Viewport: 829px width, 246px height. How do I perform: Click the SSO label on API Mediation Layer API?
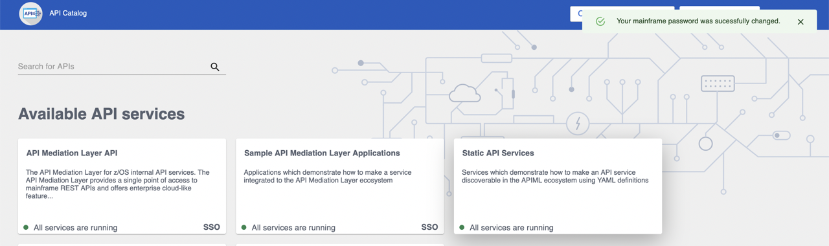(x=212, y=227)
